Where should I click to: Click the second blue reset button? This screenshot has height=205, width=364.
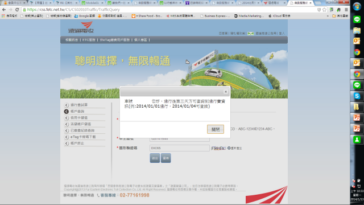pos(166,158)
